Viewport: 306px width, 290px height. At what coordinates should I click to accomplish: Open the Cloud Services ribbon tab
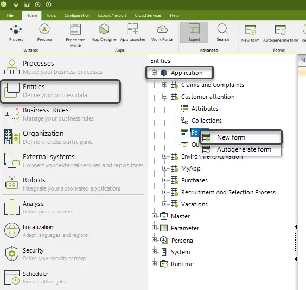click(148, 15)
